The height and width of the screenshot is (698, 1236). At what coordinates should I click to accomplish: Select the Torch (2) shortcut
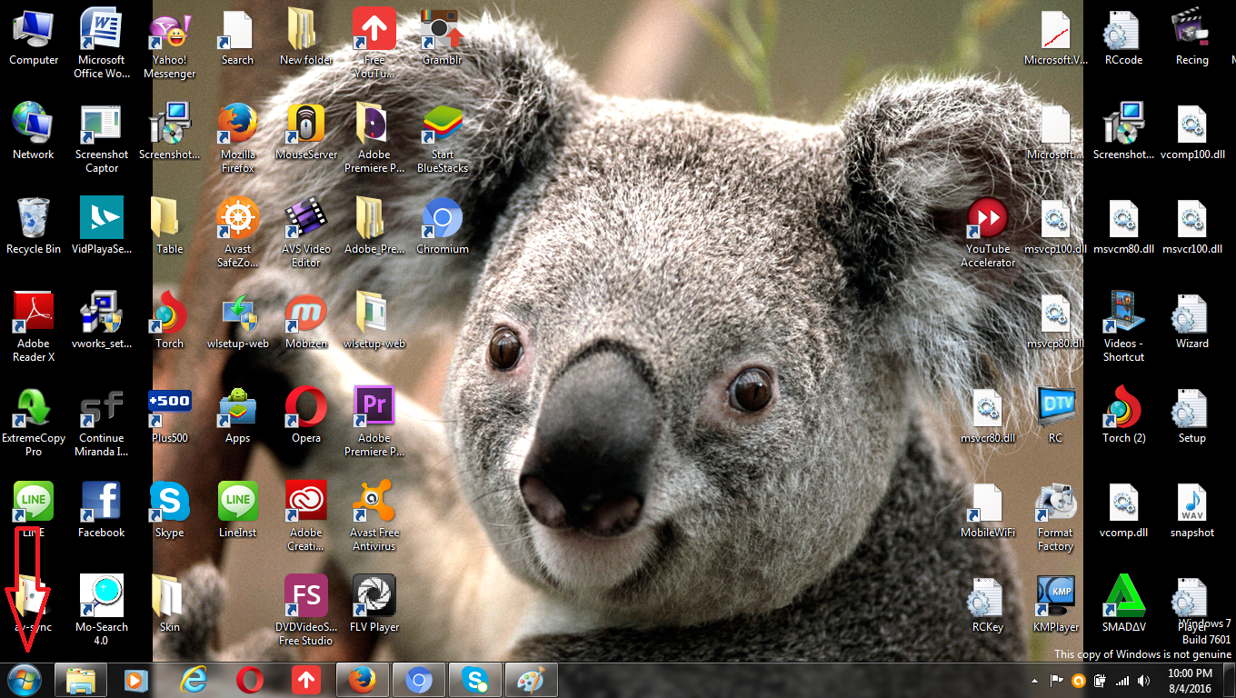pyautogui.click(x=1124, y=416)
